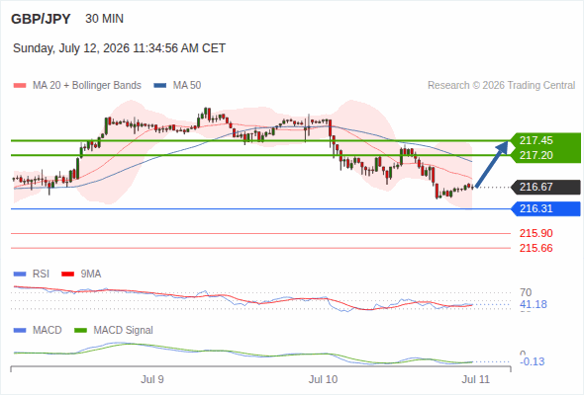Click the Jul 10 axis label
584x395 pixels.
[323, 380]
